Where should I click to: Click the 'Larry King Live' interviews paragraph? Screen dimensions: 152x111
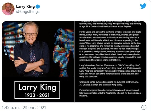tap(110, 71)
